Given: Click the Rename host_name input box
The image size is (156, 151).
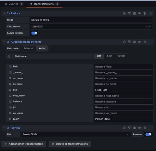Looking at the screenshot, I should (123, 96).
